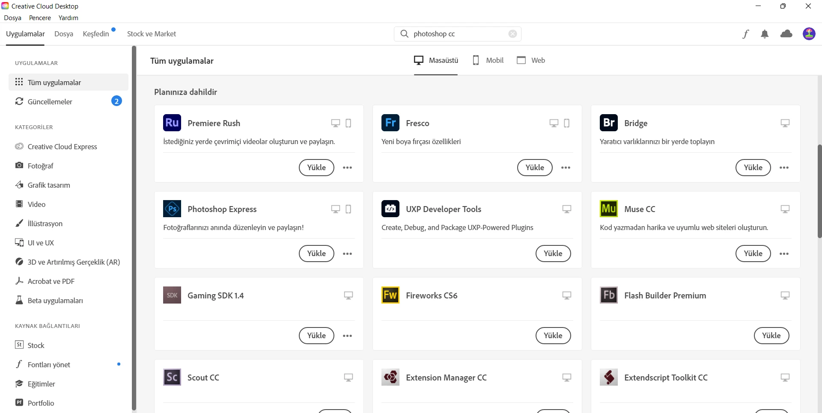822x413 pixels.
Task: Open more options for Muse CC
Action: pyautogui.click(x=784, y=254)
